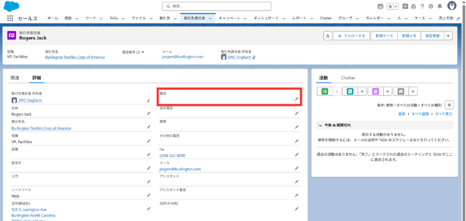
Task: Open the Trailhead guidance icon
Action: [x=414, y=6]
